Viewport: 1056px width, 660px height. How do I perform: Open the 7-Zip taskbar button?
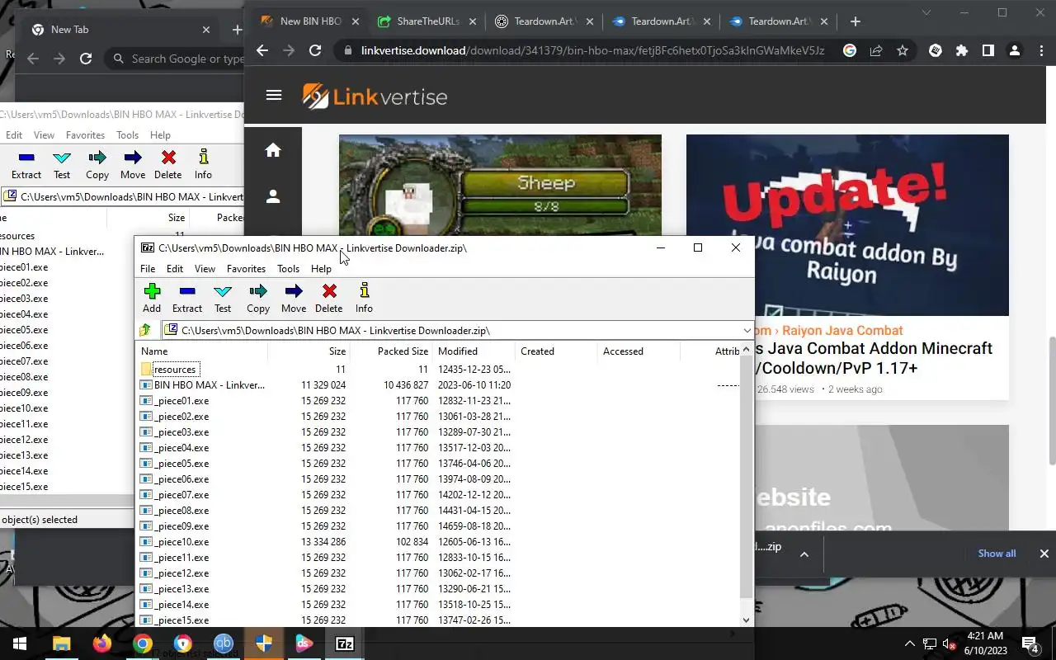[345, 643]
